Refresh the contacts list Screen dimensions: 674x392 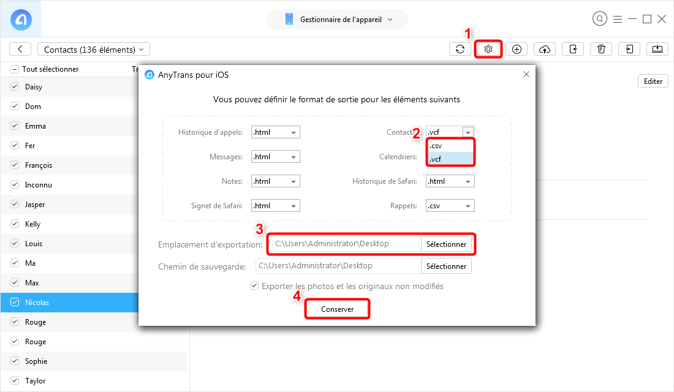460,49
